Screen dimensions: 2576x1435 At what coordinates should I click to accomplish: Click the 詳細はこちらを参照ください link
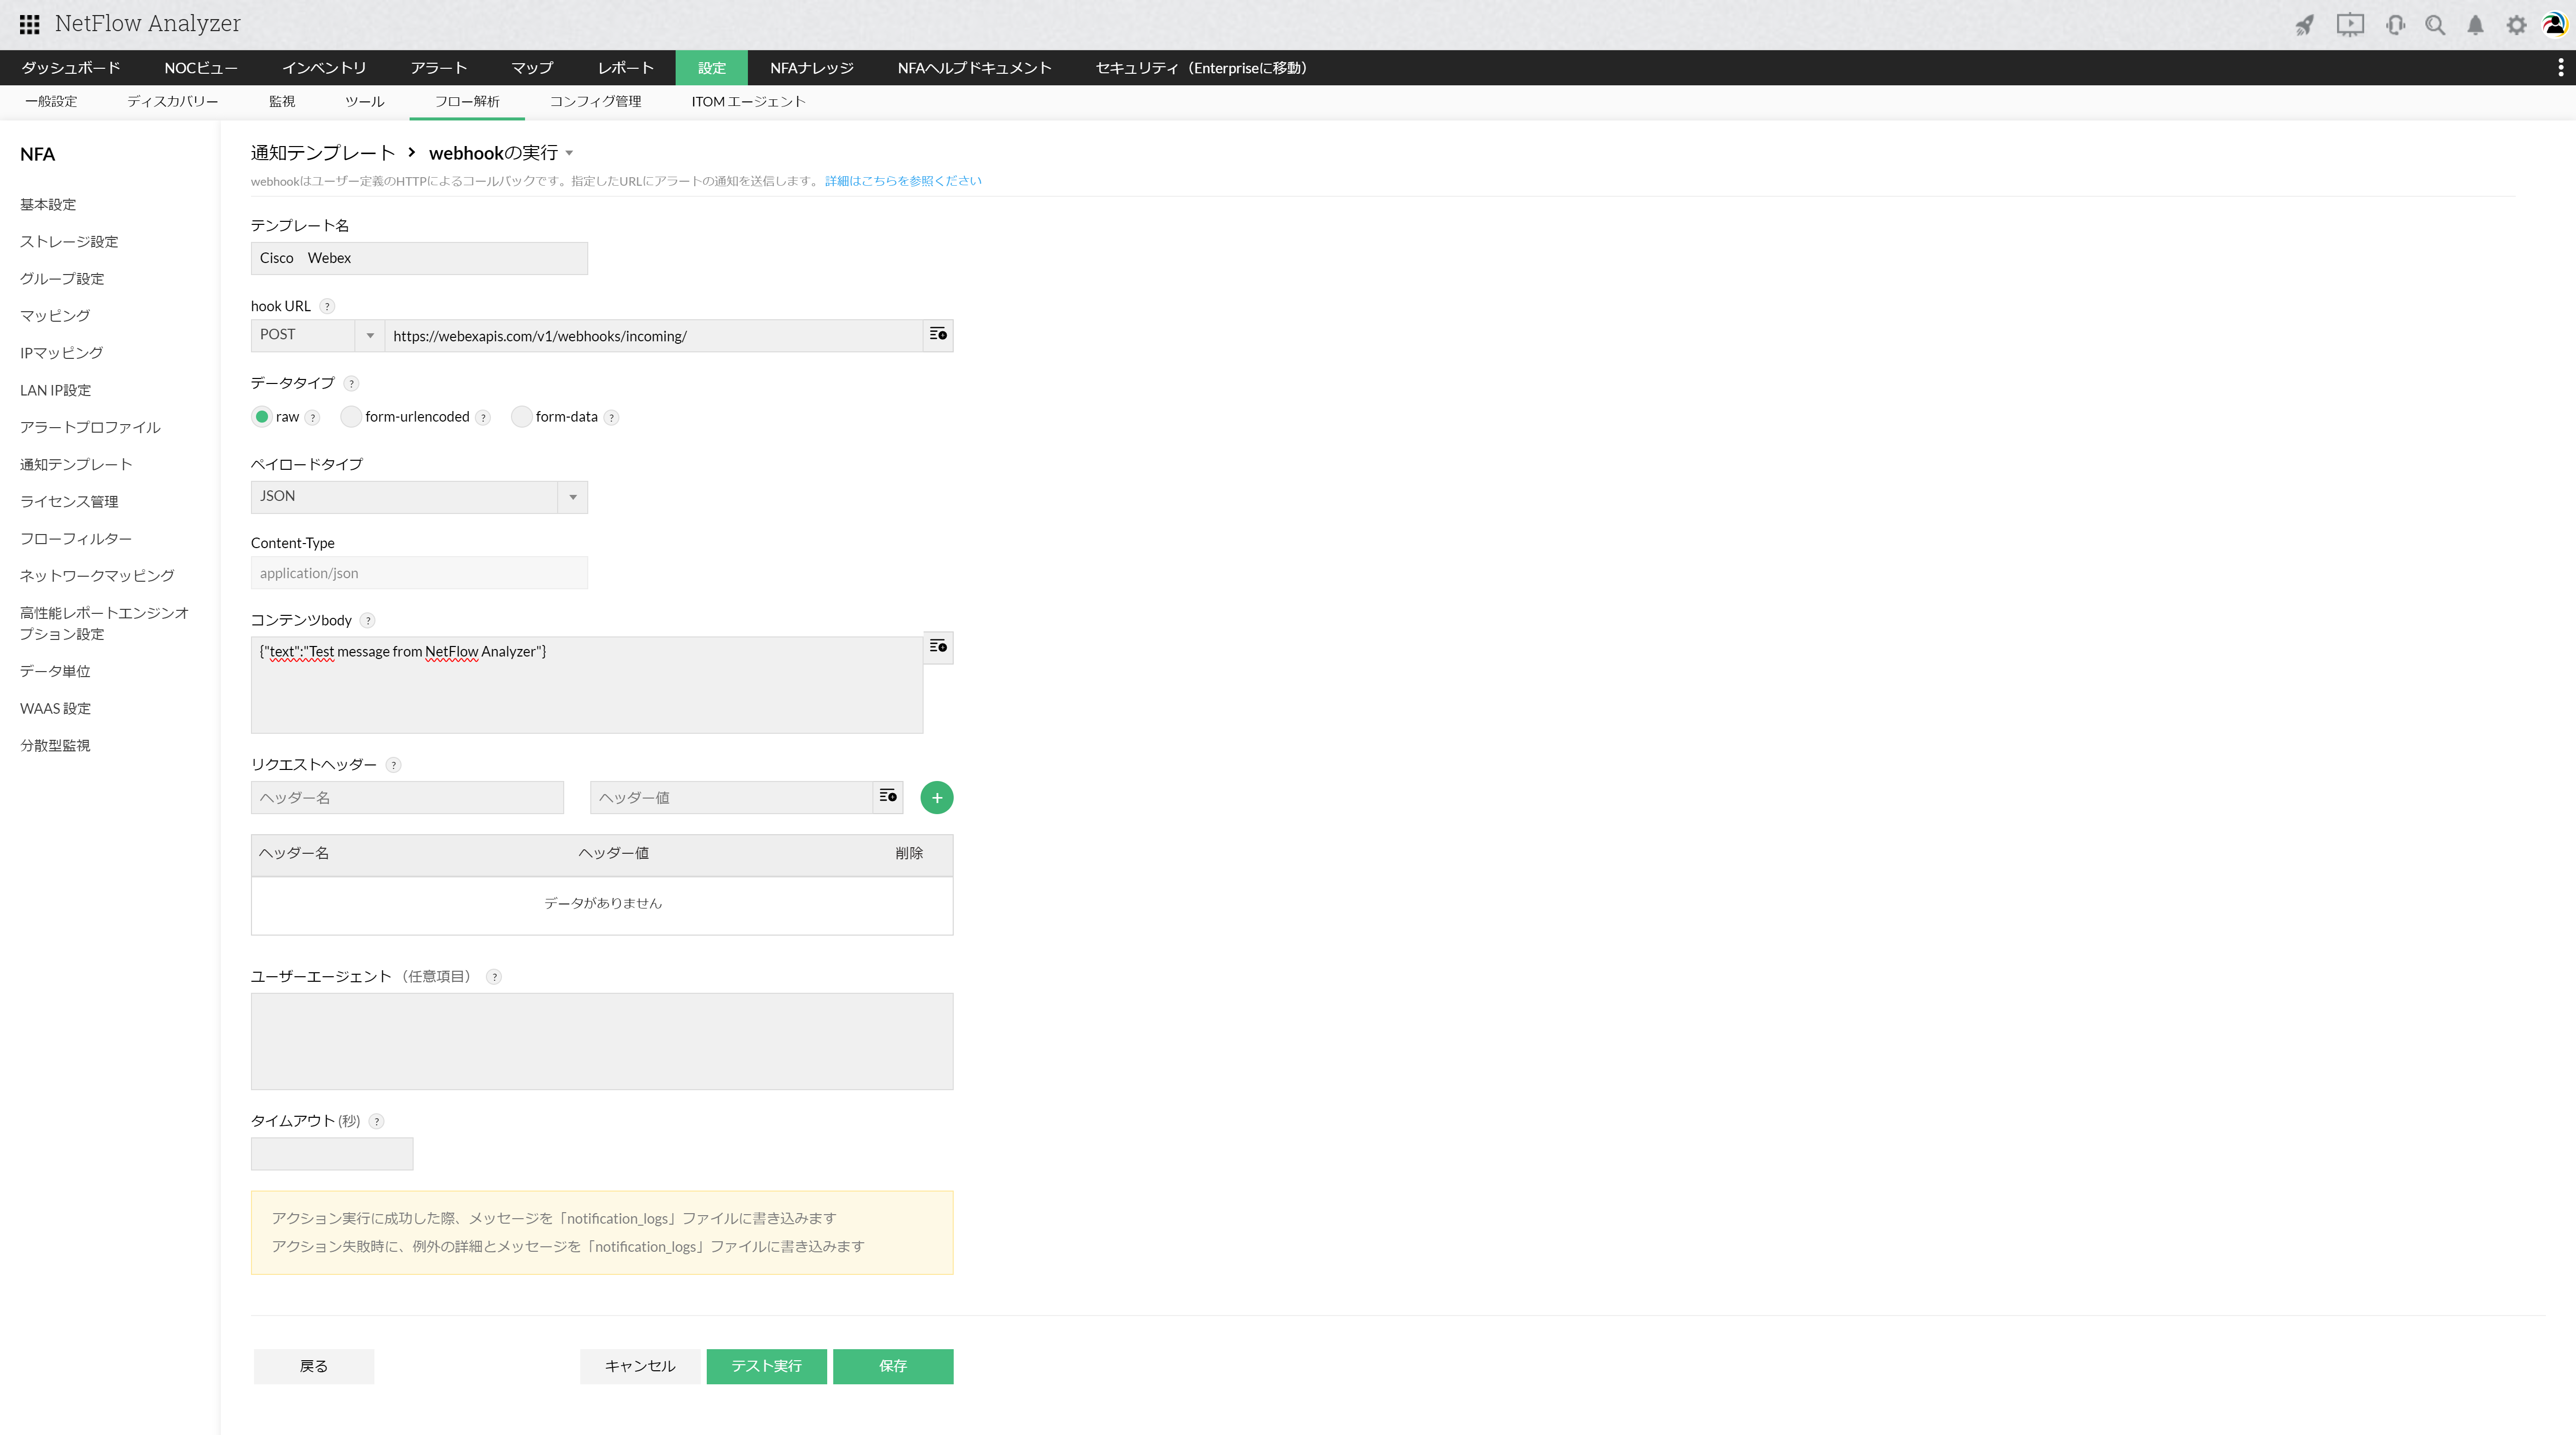[x=903, y=181]
